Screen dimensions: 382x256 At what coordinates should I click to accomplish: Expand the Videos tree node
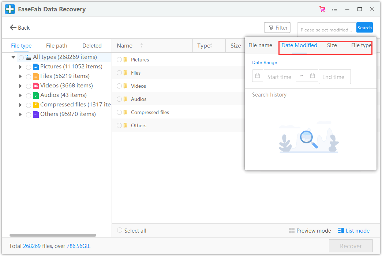[x=20, y=86]
